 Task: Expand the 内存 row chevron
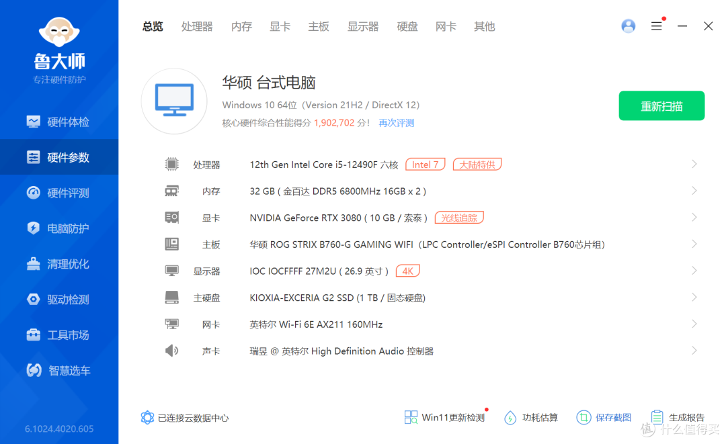coord(694,191)
